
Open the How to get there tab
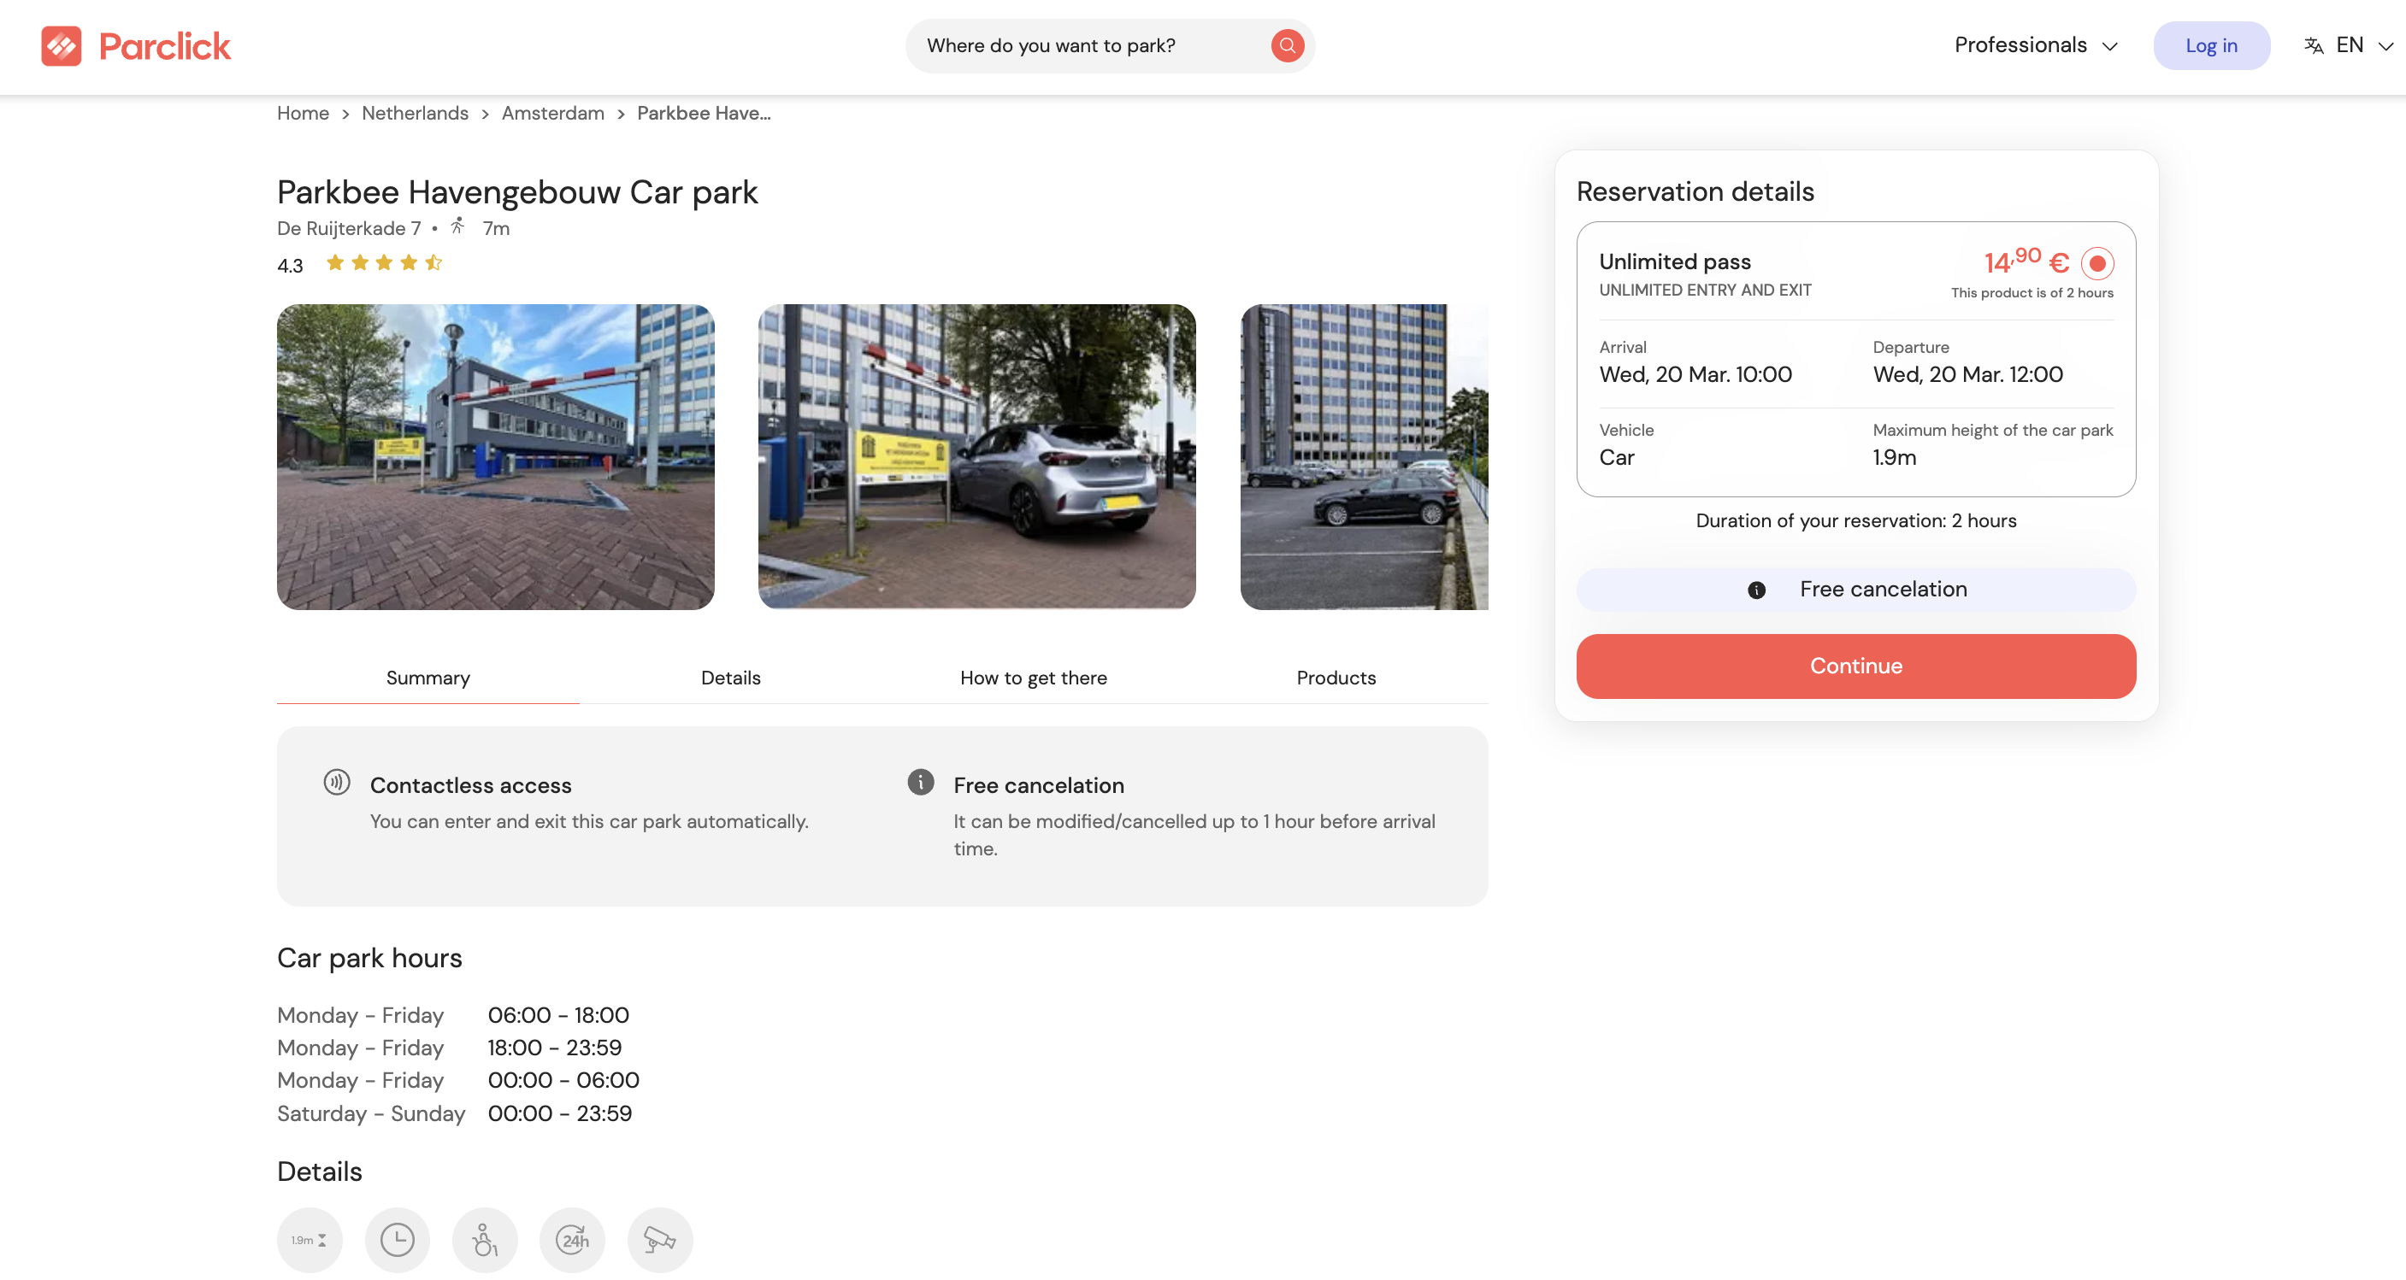point(1033,678)
